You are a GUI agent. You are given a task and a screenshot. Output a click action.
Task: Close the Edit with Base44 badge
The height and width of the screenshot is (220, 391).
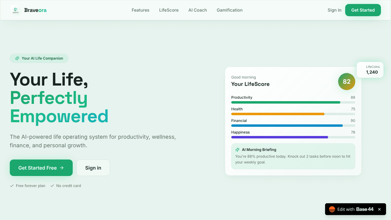click(379, 209)
